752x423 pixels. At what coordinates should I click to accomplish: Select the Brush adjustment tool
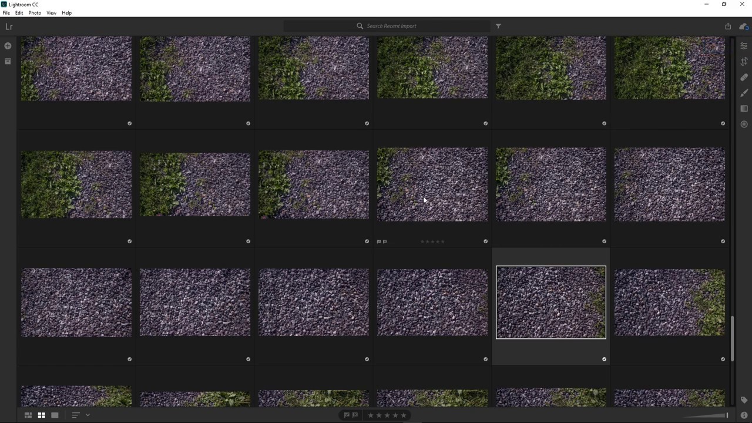(x=744, y=93)
